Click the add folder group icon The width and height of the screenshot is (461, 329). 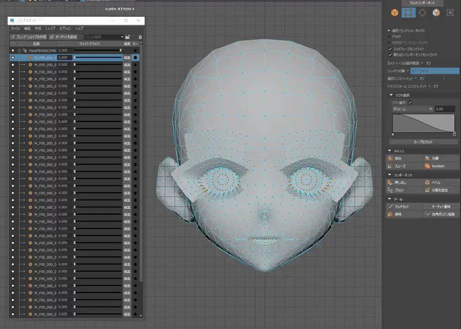pyautogui.click(x=127, y=37)
